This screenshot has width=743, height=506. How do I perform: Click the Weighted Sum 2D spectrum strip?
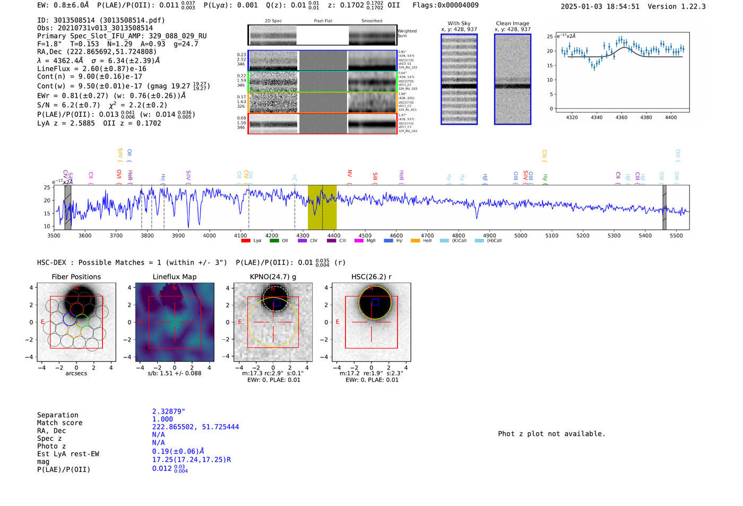point(323,35)
